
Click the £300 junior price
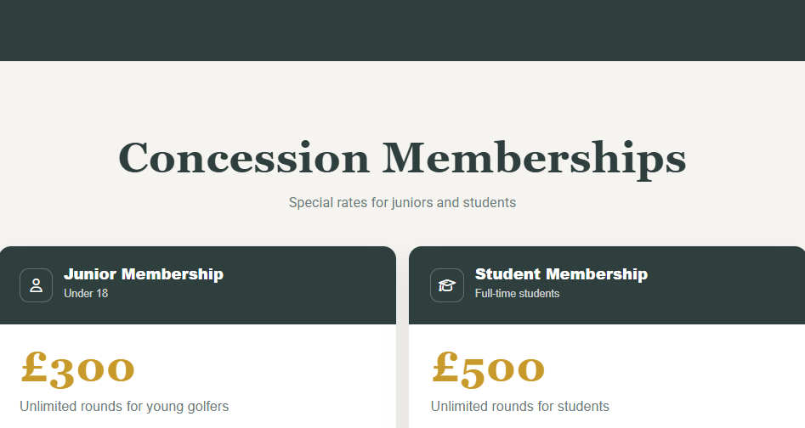(77, 367)
